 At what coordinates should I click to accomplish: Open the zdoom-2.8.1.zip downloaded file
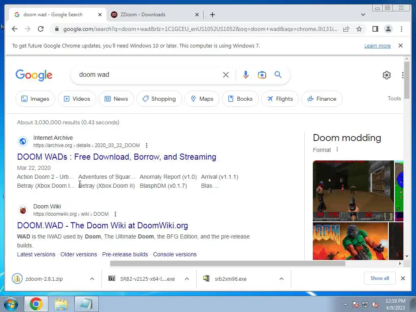(x=44, y=279)
